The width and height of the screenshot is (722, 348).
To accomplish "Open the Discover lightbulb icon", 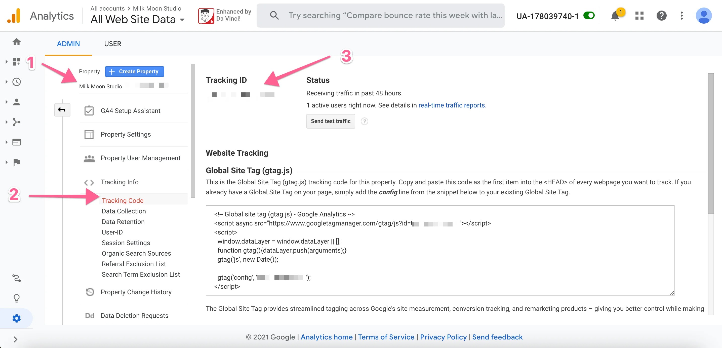I will click(x=17, y=298).
